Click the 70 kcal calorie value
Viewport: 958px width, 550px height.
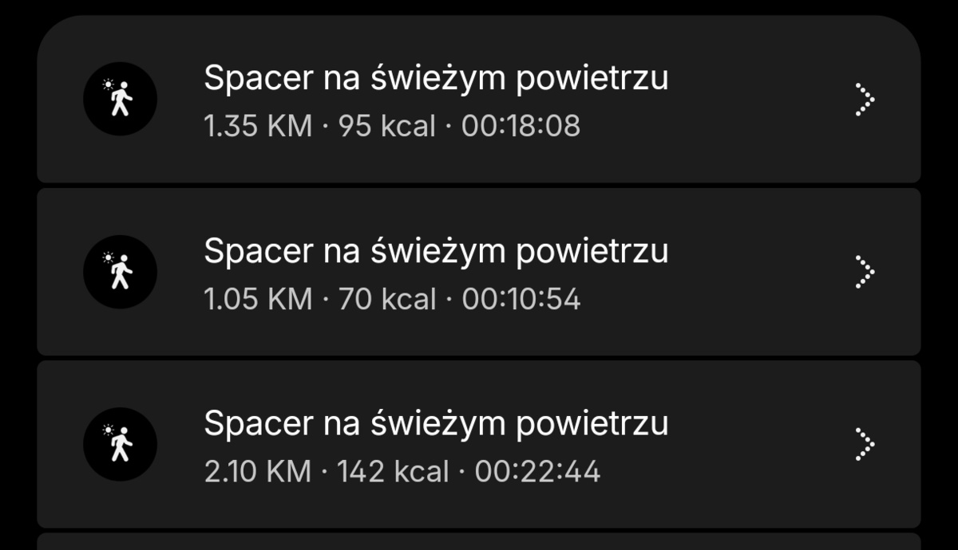387,299
